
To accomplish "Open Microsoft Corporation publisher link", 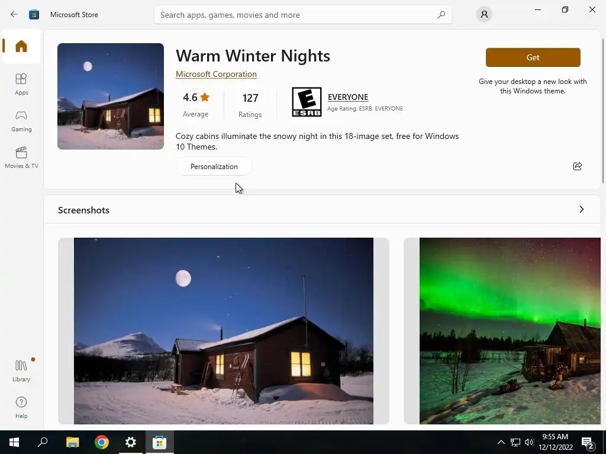I will pos(216,74).
